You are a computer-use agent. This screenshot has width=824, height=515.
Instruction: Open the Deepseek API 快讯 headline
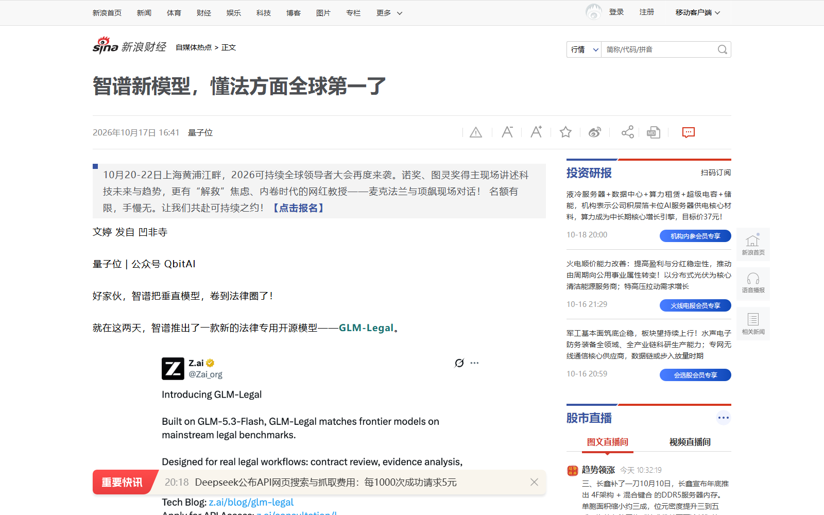[325, 482]
